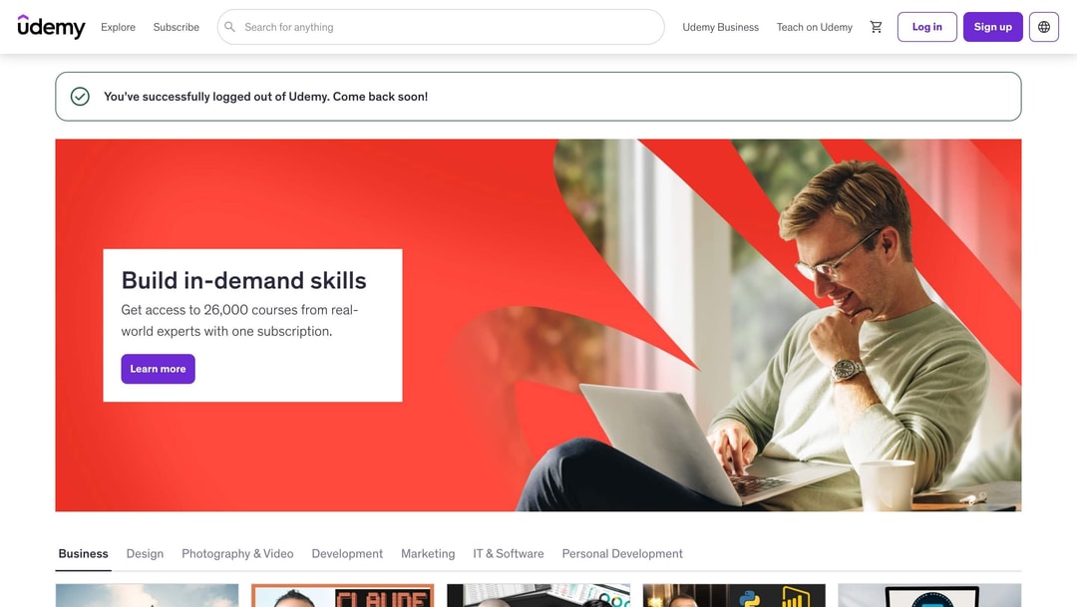Click the Build in-demand skills heading
Viewport: 1077px width, 607px height.
click(x=244, y=280)
